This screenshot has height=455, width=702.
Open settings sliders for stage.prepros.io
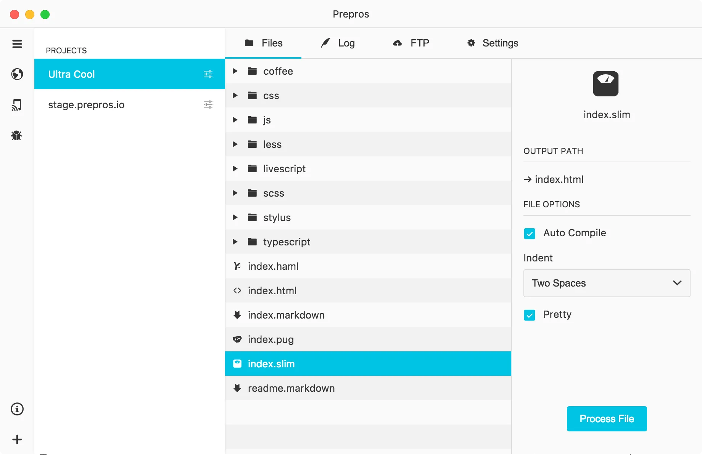208,104
